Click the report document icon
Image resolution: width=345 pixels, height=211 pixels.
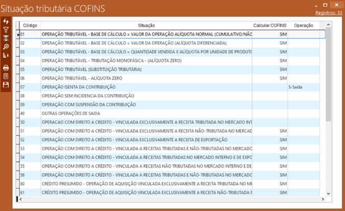(x=6, y=76)
